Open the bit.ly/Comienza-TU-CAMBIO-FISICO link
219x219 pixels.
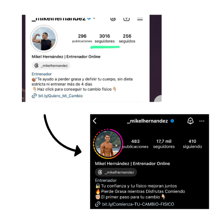pyautogui.click(x=138, y=204)
